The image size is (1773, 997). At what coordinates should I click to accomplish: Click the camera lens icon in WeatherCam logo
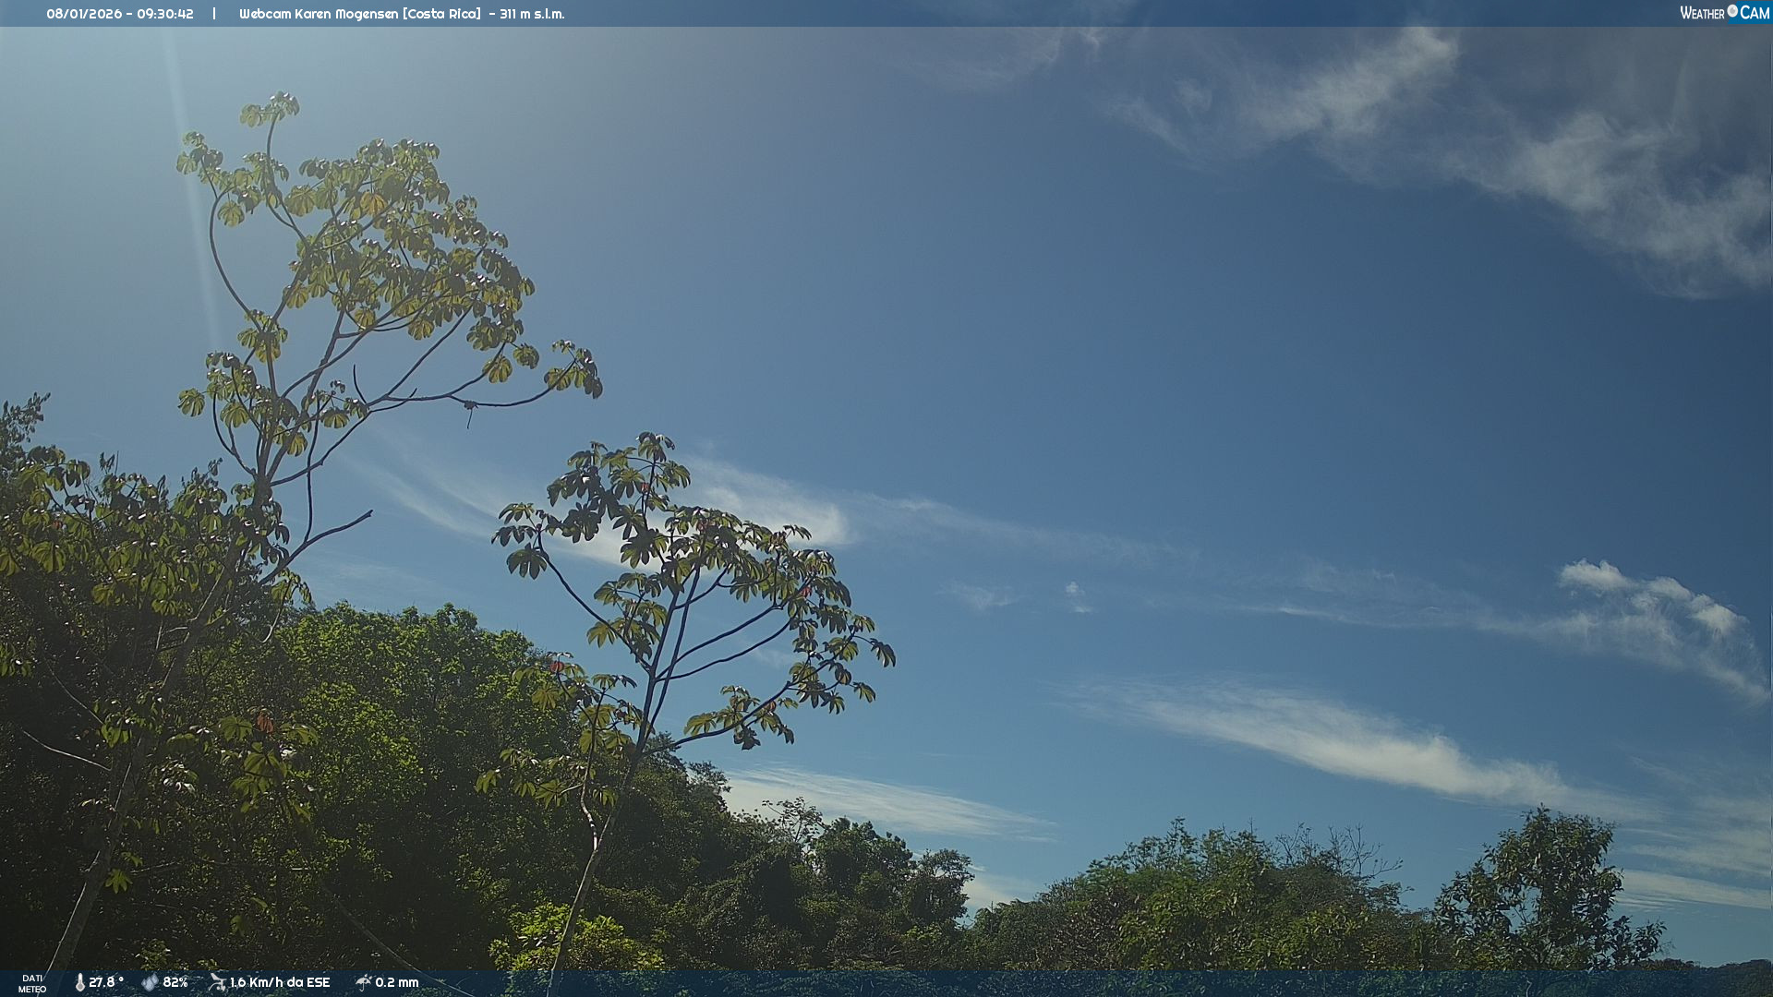1732,11
